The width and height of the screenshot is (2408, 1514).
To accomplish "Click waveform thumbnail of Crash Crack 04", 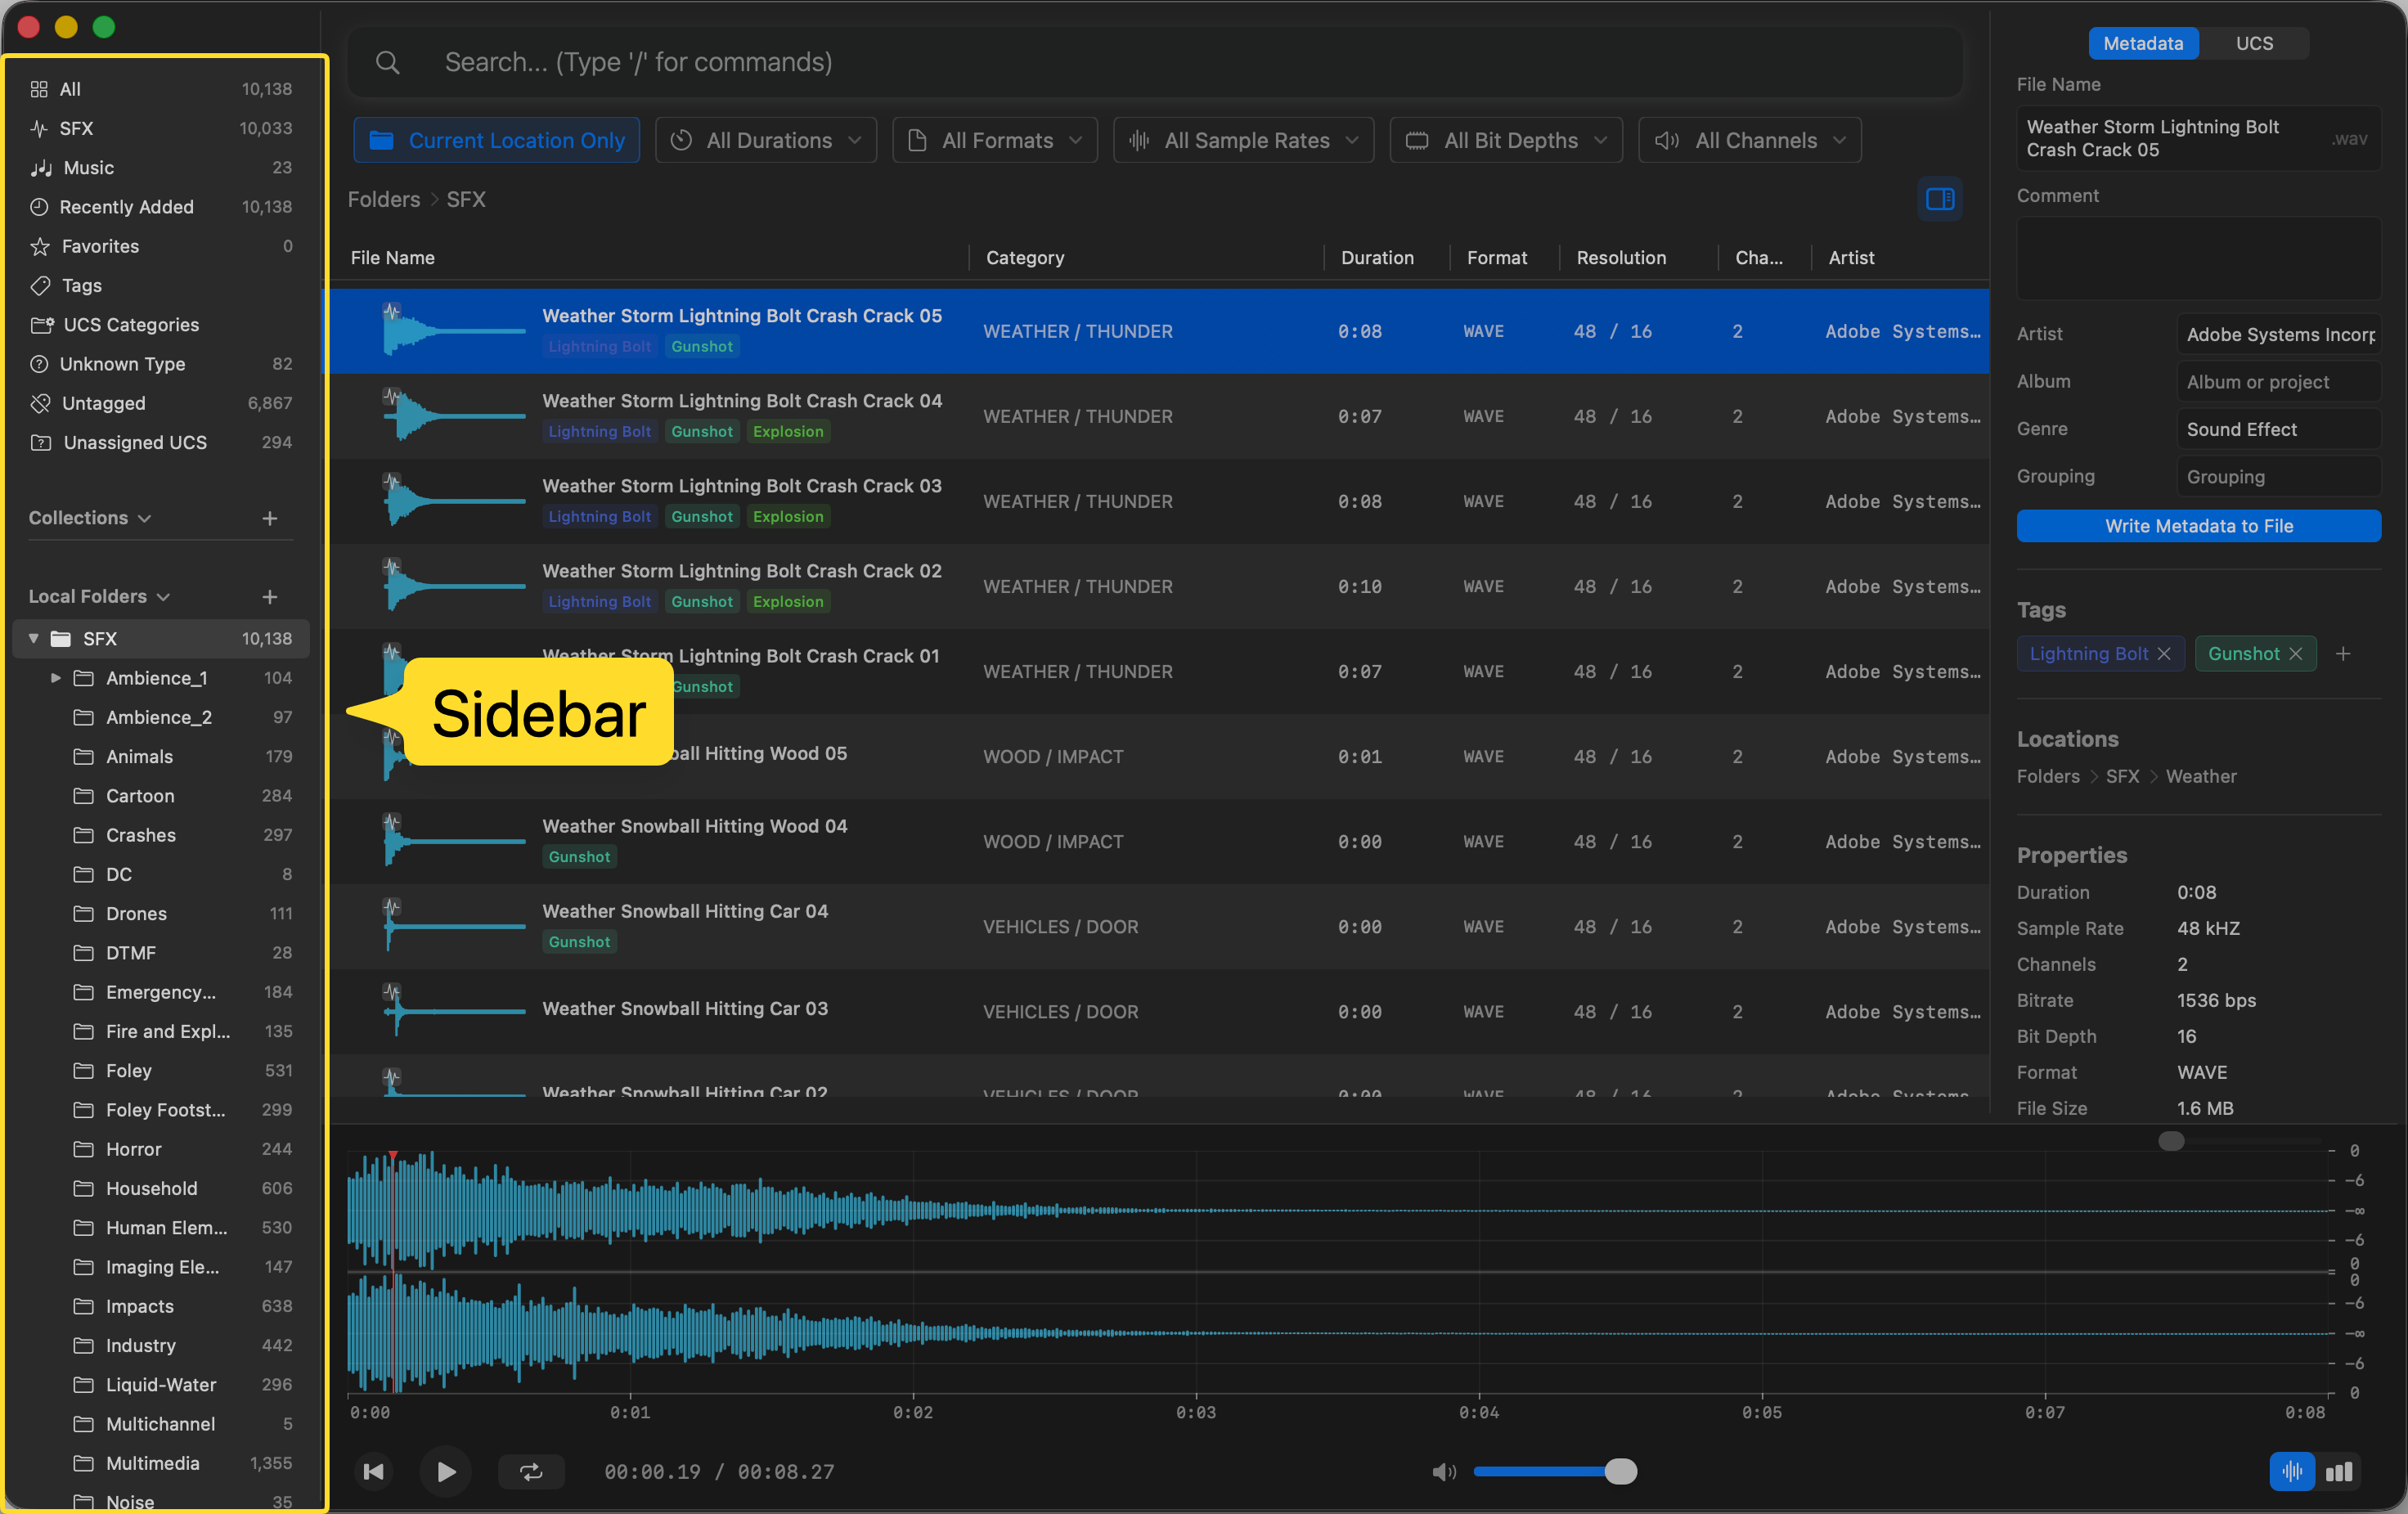I will click(454, 416).
